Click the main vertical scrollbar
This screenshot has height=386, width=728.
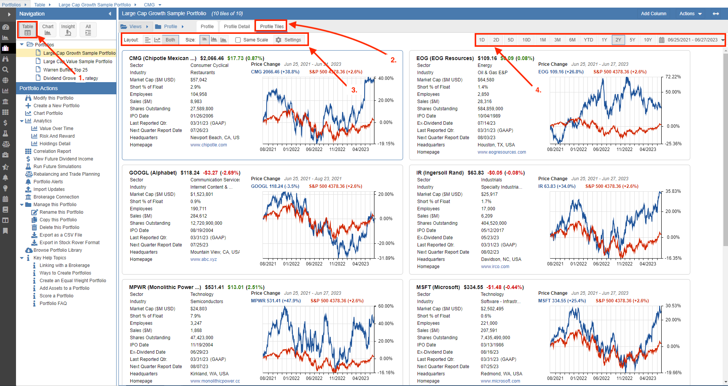tap(725, 150)
